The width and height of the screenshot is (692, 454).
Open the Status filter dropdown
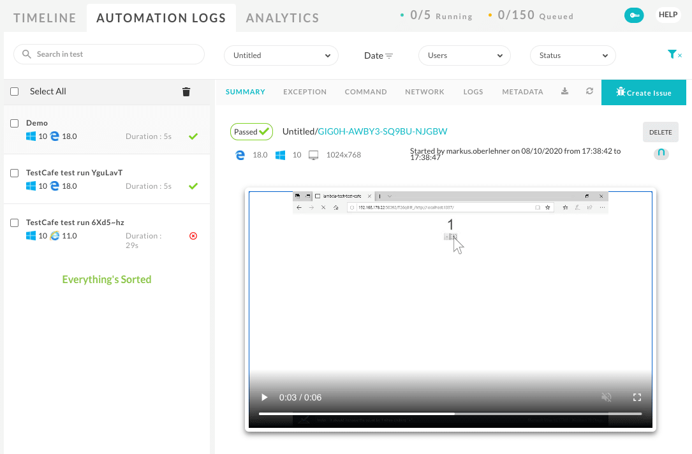click(x=573, y=55)
